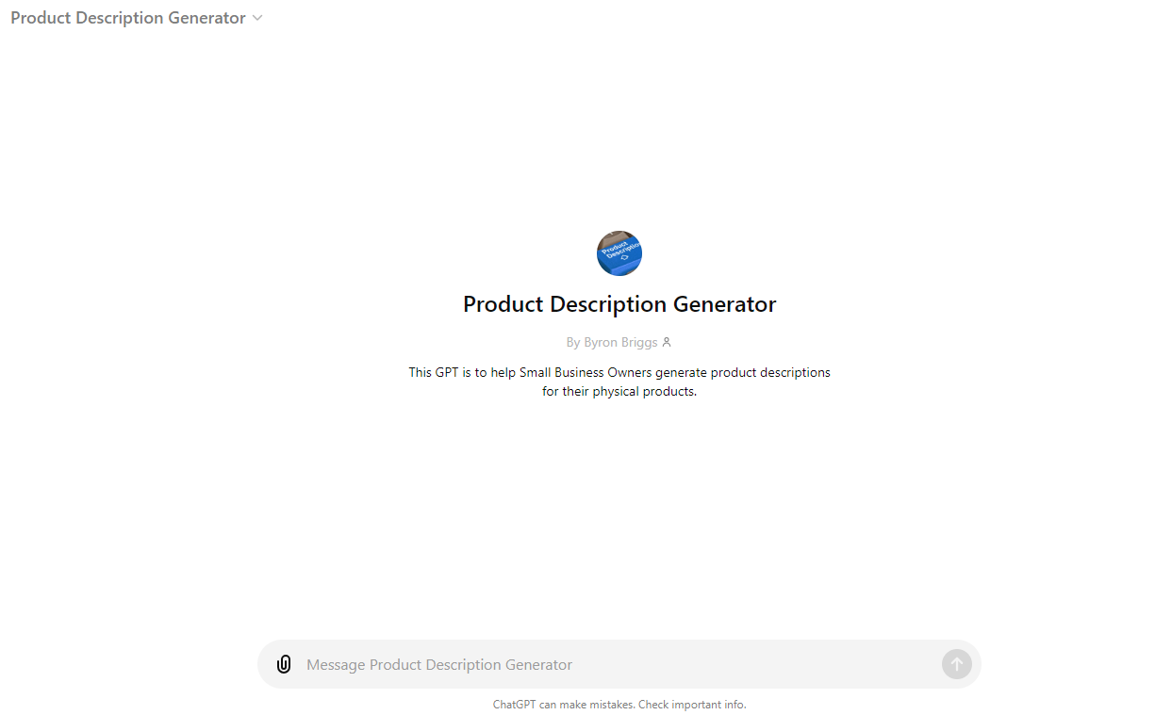Click the ChatGPT can make mistakes disclaimer

(619, 705)
